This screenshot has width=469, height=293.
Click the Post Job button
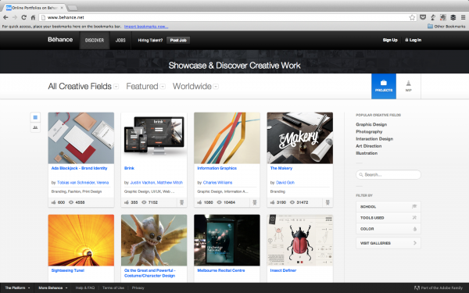pyautogui.click(x=178, y=40)
